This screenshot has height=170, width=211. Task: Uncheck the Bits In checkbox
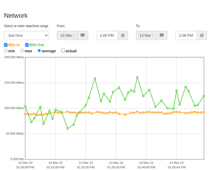click(x=6, y=45)
